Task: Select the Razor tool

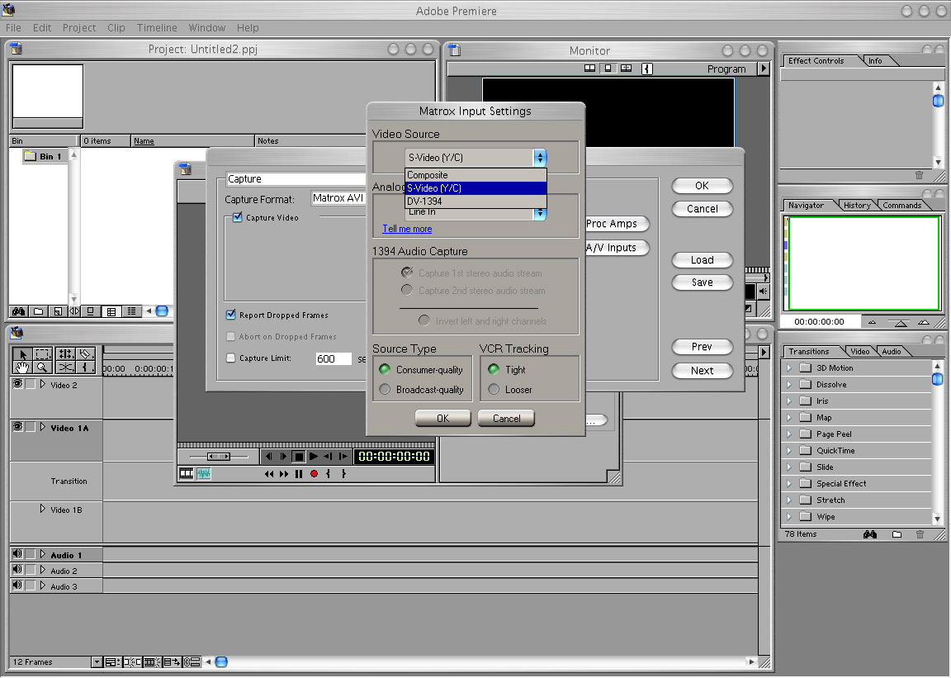Action: tap(86, 354)
